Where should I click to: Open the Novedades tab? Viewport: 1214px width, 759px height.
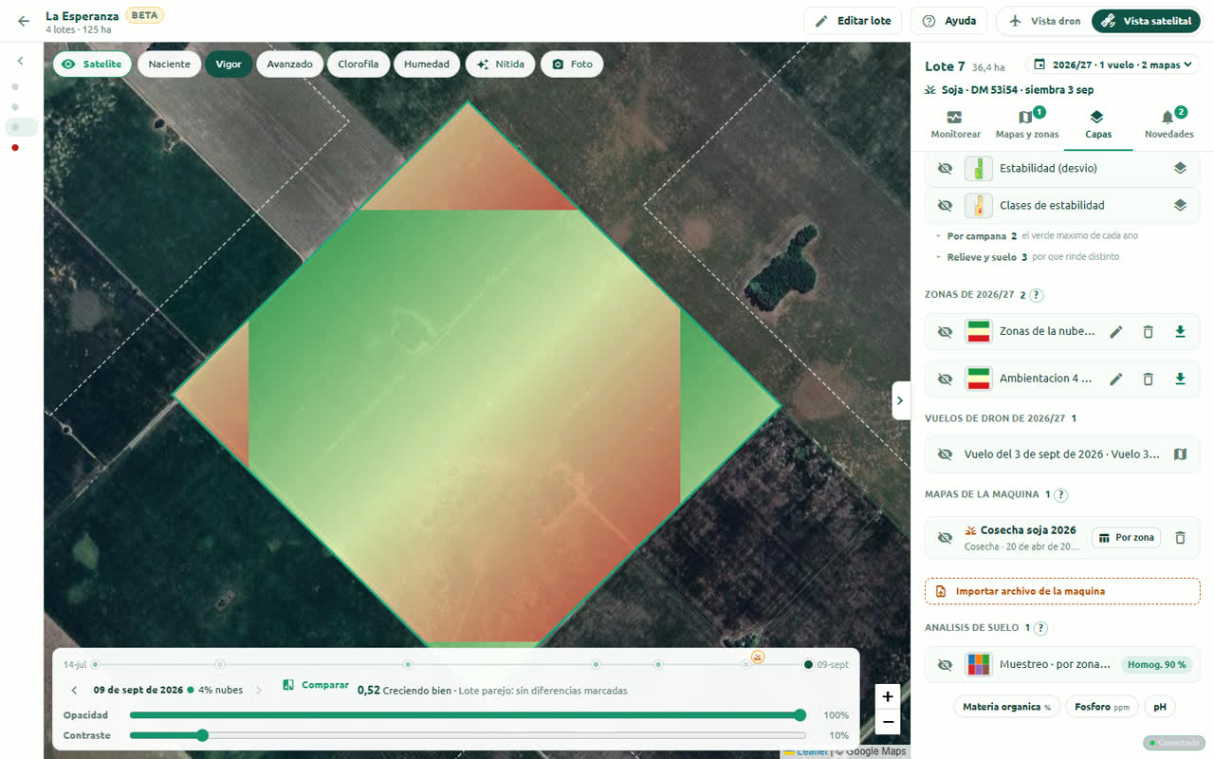[1168, 125]
